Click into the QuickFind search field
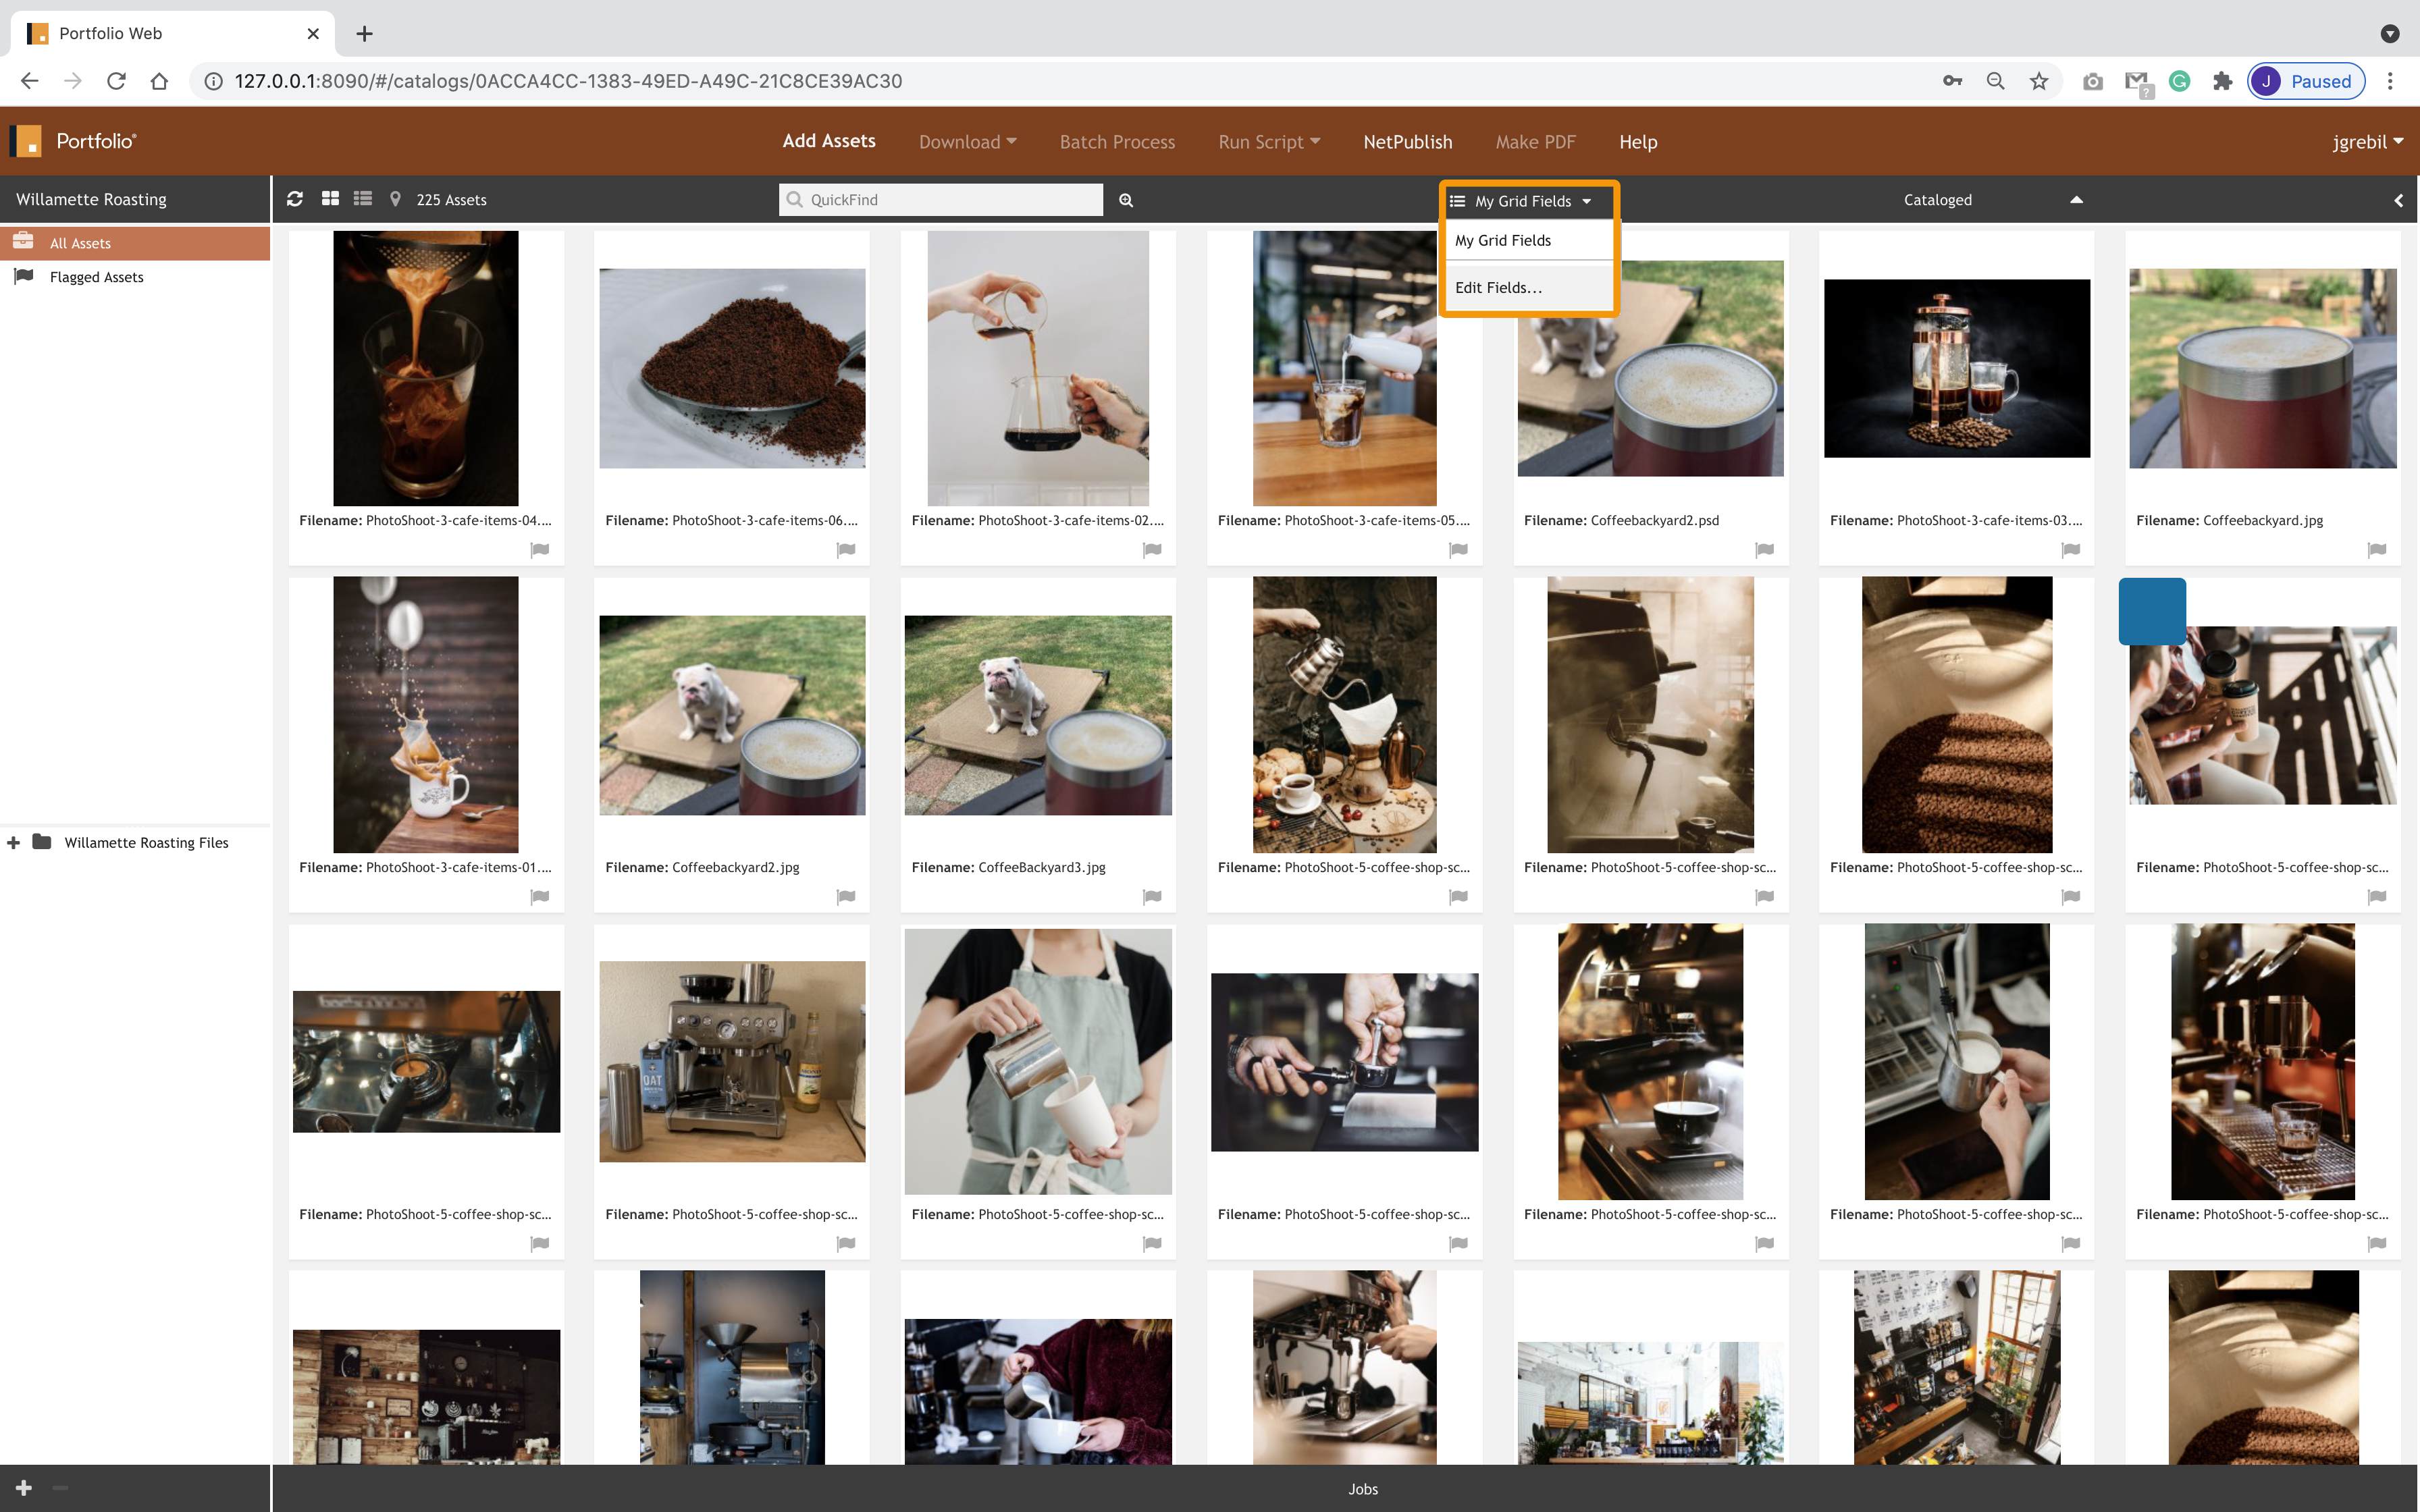The height and width of the screenshot is (1512, 2420). tap(941, 199)
